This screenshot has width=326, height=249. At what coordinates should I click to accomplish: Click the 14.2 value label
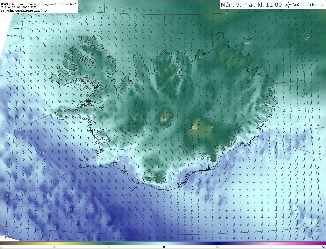click(72, 210)
